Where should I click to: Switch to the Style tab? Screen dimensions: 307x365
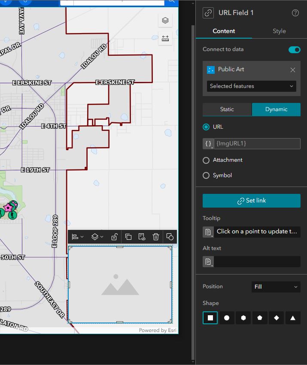(279, 31)
